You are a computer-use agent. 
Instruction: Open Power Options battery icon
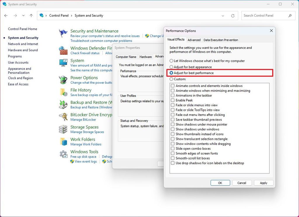63,80
